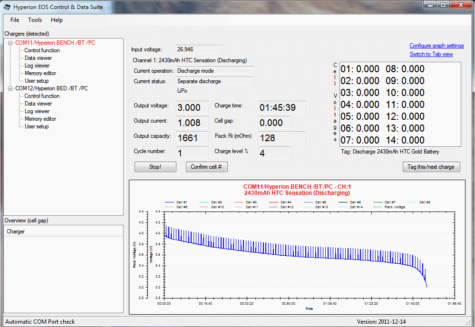This screenshot has width=475, height=327.
Task: Collapse the COM12/Hyperion BED tree node
Action: [x=10, y=88]
